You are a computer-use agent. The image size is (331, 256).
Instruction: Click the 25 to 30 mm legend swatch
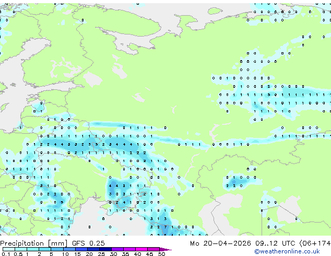pyautogui.click(x=105, y=249)
